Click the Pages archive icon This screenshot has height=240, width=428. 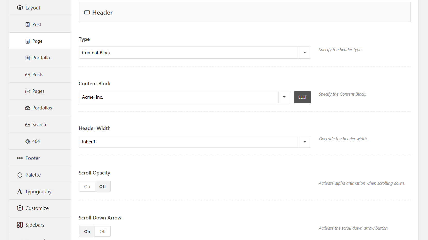point(28,91)
